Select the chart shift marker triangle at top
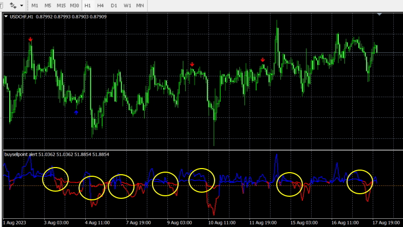Viewport: 403px width, 227px height. point(379,14)
